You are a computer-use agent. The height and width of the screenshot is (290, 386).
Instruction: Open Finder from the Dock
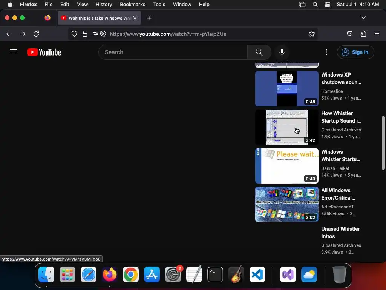46,275
